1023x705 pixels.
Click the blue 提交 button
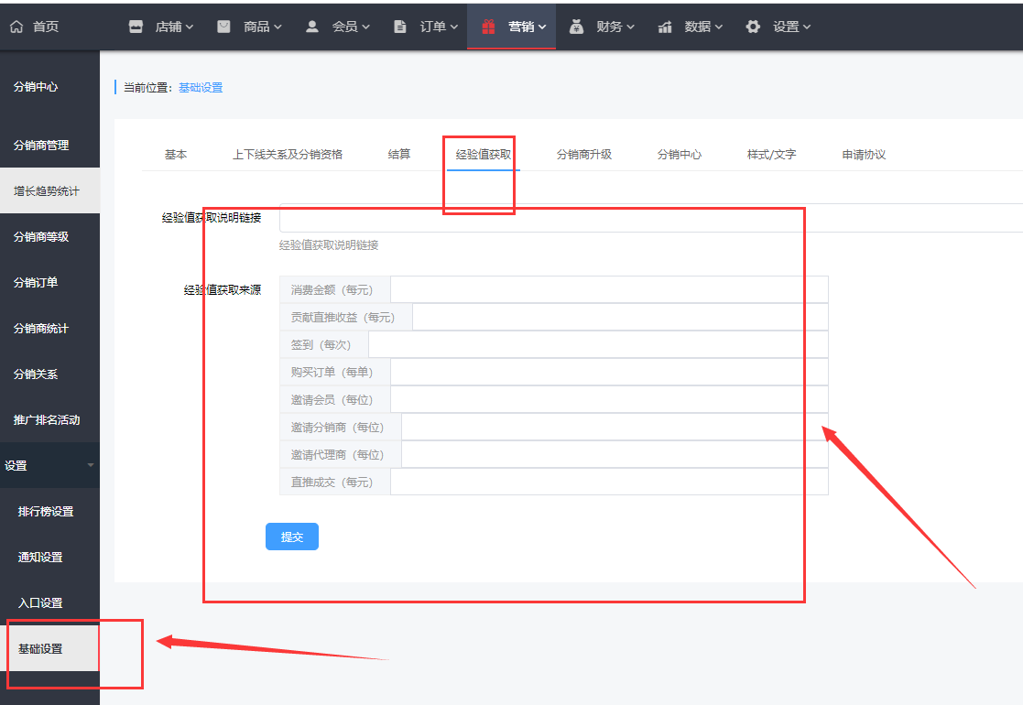point(292,537)
